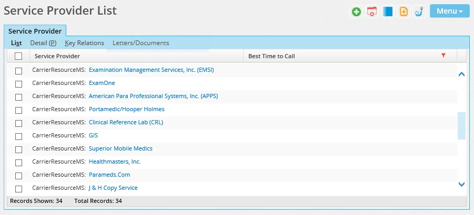This screenshot has width=474, height=215.
Task: Open the Letters/Documents subtab
Action: pos(141,43)
